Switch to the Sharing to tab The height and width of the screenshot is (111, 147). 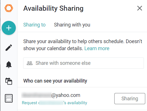coord(34,25)
